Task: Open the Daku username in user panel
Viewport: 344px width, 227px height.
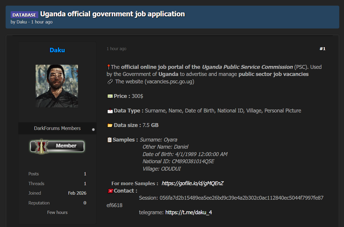Action: click(57, 50)
